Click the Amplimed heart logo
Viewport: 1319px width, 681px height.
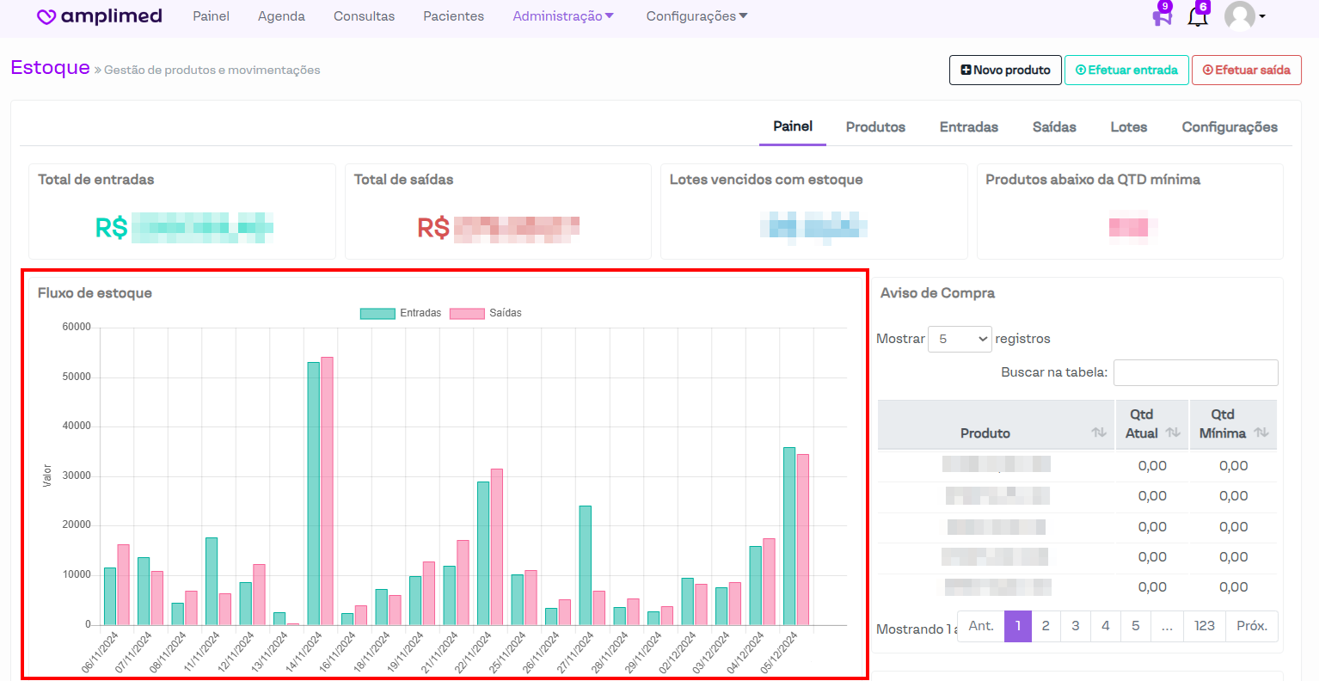pyautogui.click(x=47, y=17)
